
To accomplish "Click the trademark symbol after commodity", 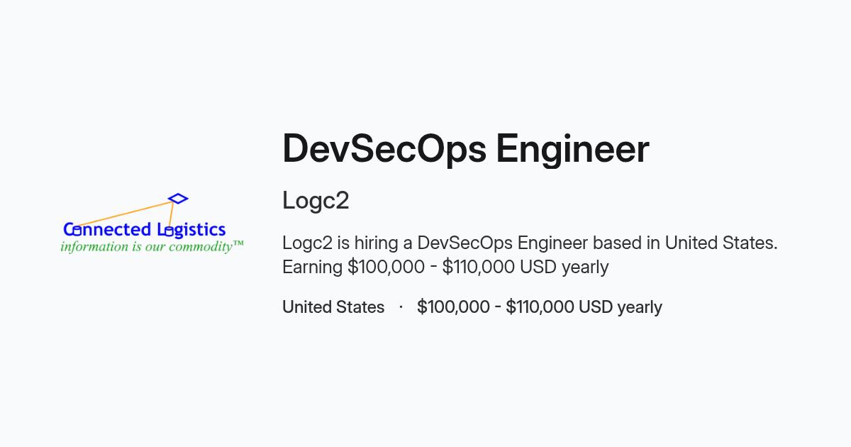I will coord(239,243).
